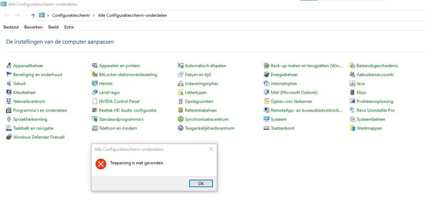Click the Realtek HD Audio configuratie icon
425x219 pixels.
(95, 110)
